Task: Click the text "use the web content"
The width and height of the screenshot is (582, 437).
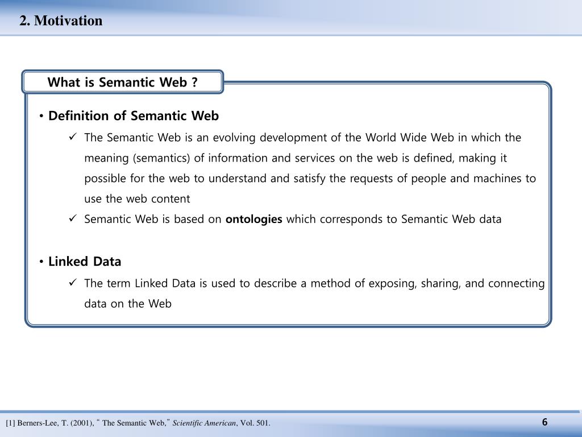Action: tap(137, 199)
